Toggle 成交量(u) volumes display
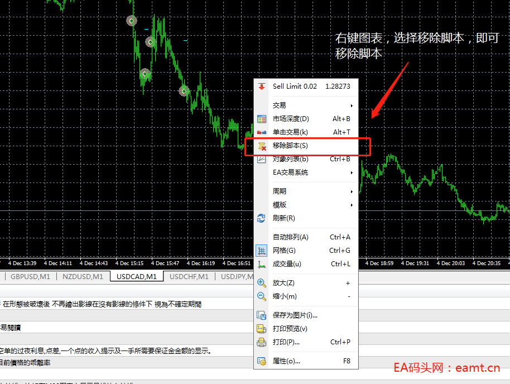 click(x=261, y=264)
